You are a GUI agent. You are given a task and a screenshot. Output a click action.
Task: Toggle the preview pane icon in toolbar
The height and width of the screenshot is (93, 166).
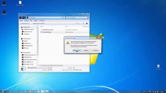(83, 24)
